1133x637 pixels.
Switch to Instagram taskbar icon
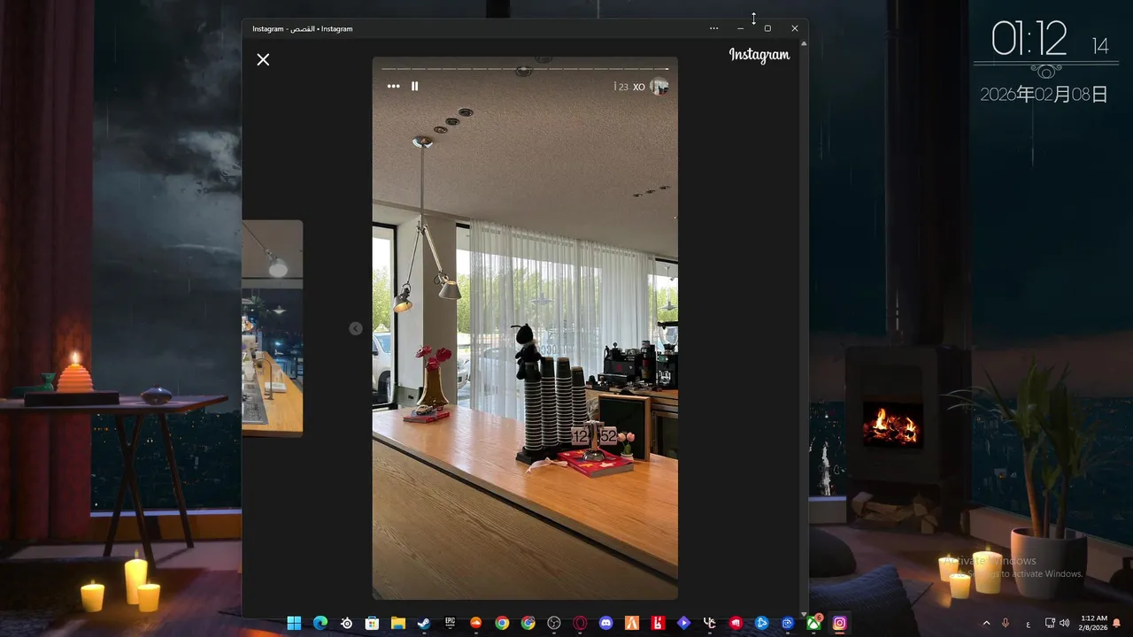tap(839, 623)
